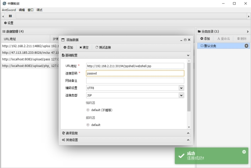The width and height of the screenshot is (251, 168).
Task: Click 测试连接 test connection button
Action: click(103, 47)
